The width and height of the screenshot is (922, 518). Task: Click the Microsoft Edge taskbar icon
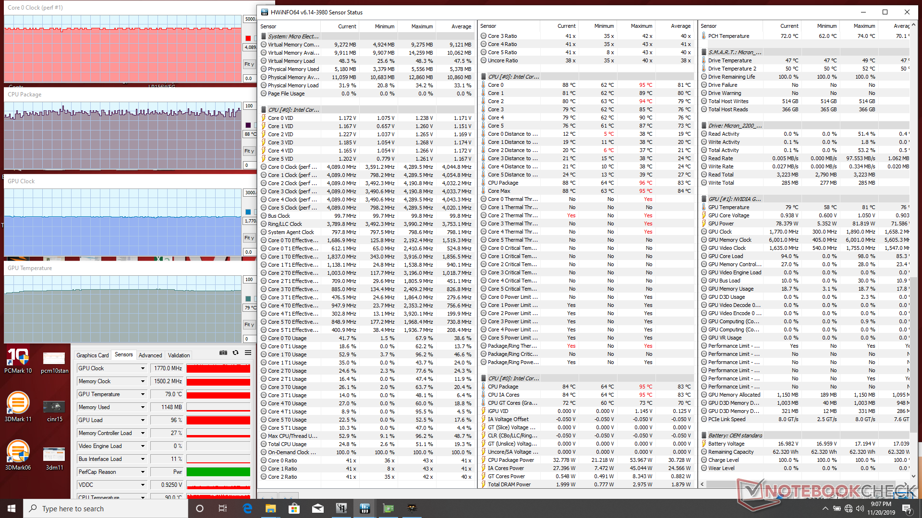247,508
